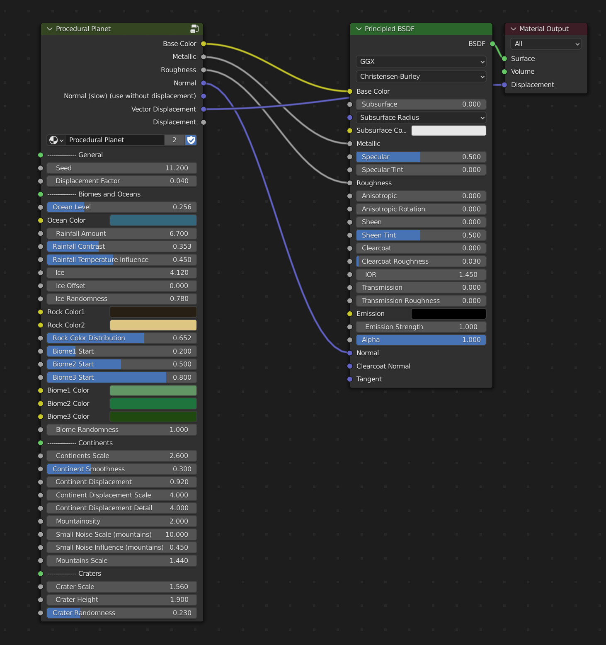The image size is (606, 645).
Task: Collapse the Material Output node
Action: [x=514, y=29]
